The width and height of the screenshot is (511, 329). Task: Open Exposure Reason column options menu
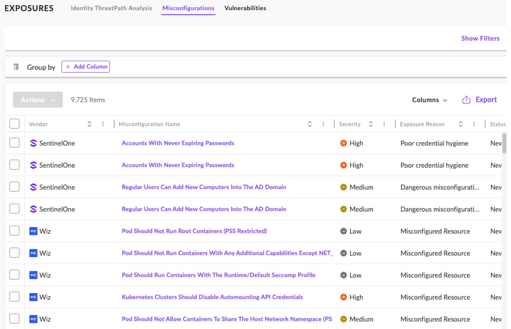tap(474, 124)
